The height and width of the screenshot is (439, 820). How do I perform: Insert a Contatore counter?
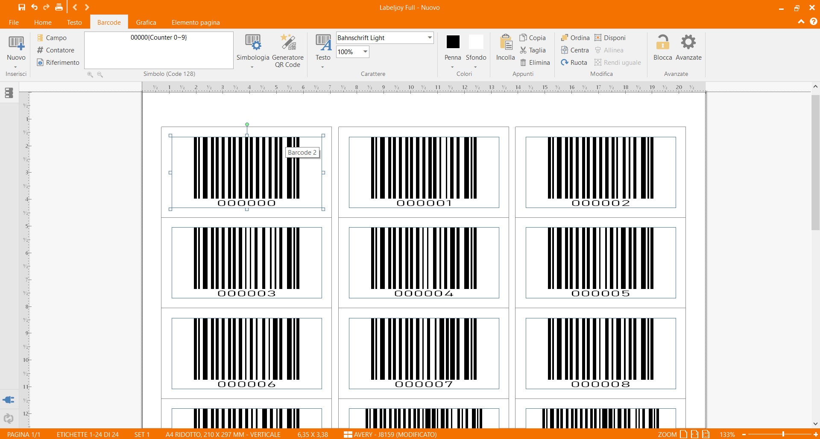(56, 50)
